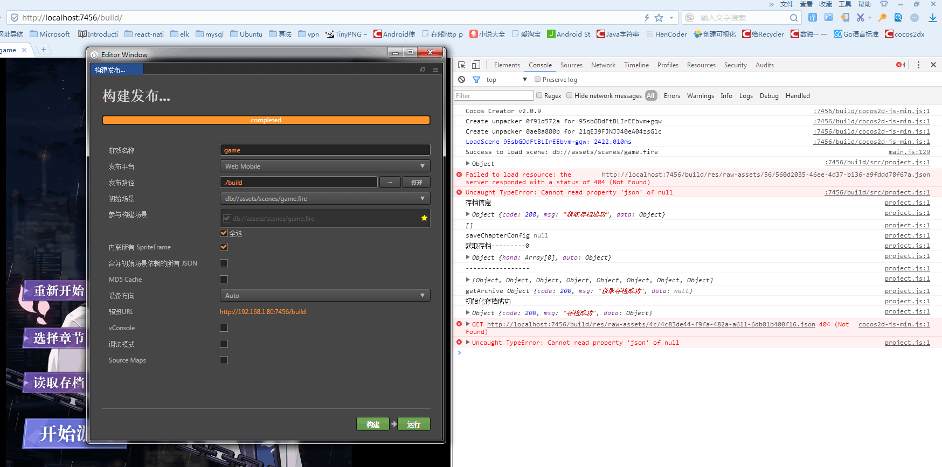This screenshot has width=942, height=467.
Task: Enable the 合并初始场景依赖的所有 JSON checkbox
Action: pyautogui.click(x=224, y=263)
